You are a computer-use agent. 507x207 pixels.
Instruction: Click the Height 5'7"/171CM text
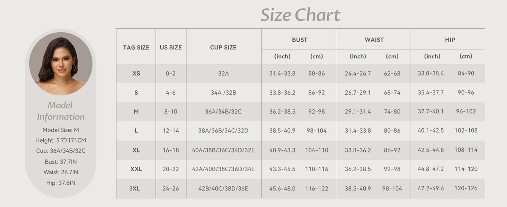pos(61,140)
